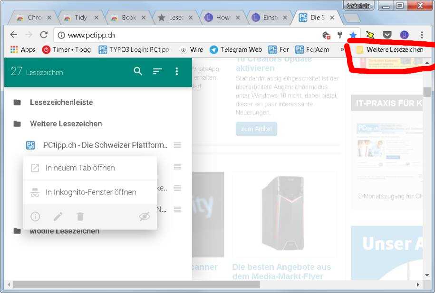Image resolution: width=435 pixels, height=293 pixels.
Task: Open the three-dot menu in the Lesezeichen panel
Action: (x=177, y=72)
